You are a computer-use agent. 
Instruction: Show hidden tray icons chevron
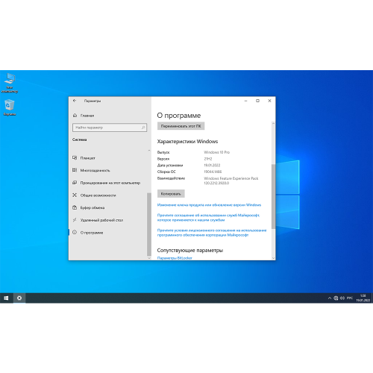pyautogui.click(x=330, y=298)
